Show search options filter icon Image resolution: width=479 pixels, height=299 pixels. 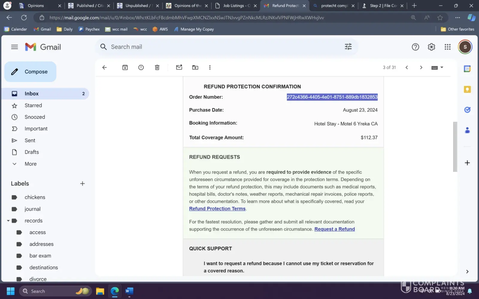tap(348, 47)
